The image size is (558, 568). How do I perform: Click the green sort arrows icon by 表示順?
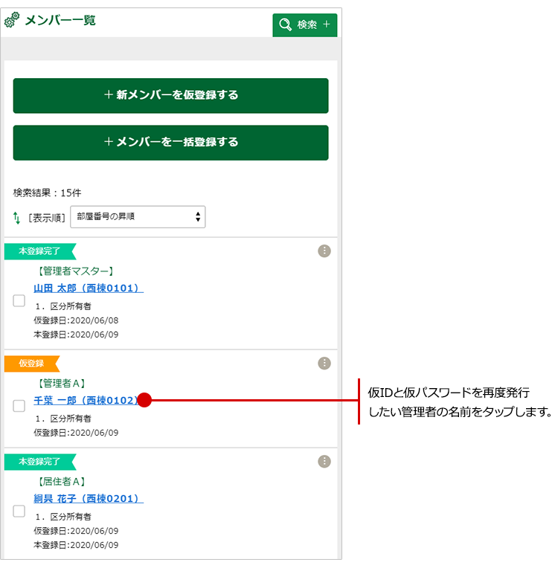[17, 217]
